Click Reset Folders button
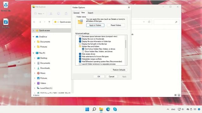Image resolution: width=202 pixels, height=113 pixels. pos(116,25)
